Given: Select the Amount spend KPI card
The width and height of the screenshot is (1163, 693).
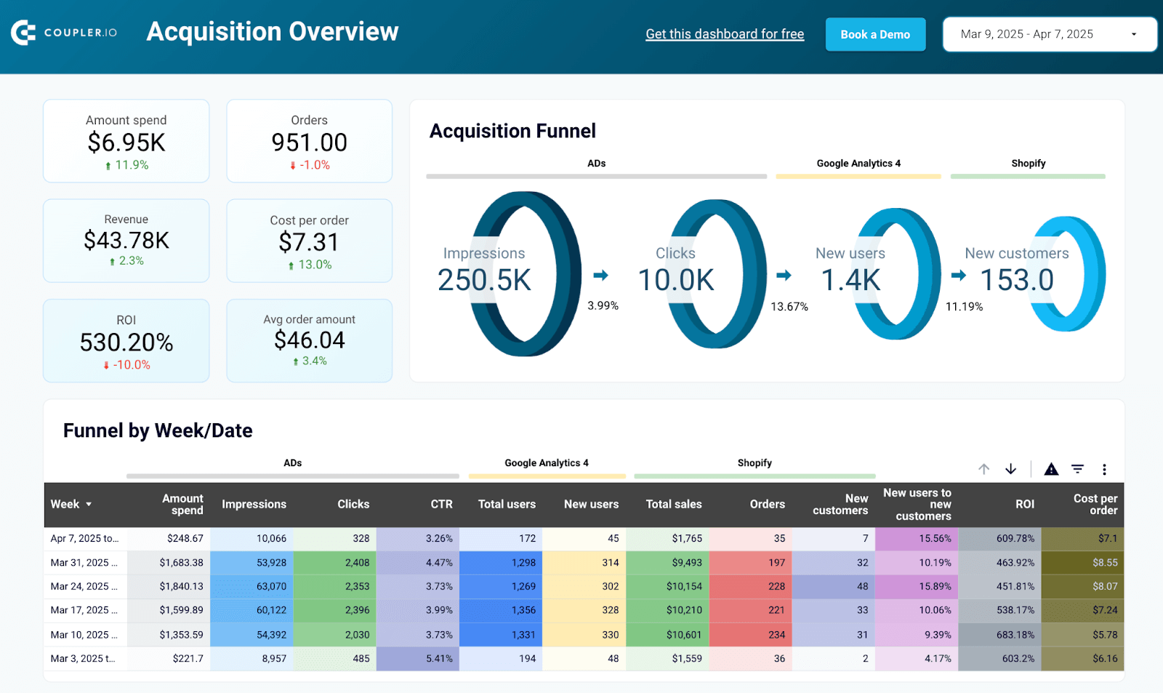Looking at the screenshot, I should [126, 140].
